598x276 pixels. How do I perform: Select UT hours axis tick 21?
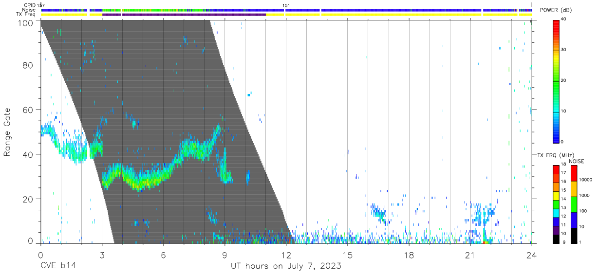(x=470, y=255)
